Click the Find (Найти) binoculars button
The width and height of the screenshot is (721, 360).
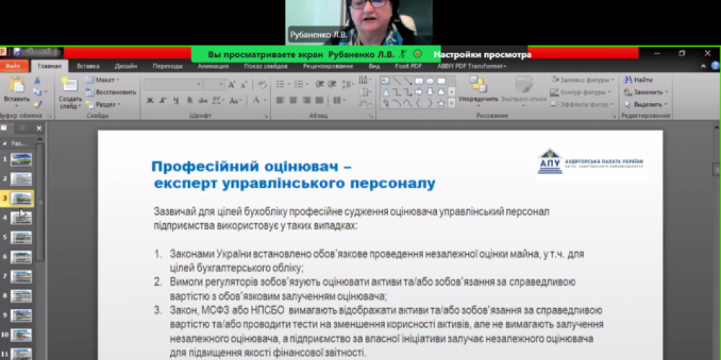click(639, 80)
